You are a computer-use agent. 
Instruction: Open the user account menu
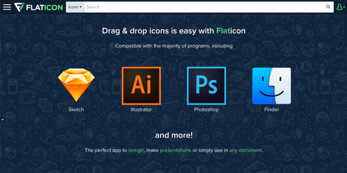tap(340, 7)
